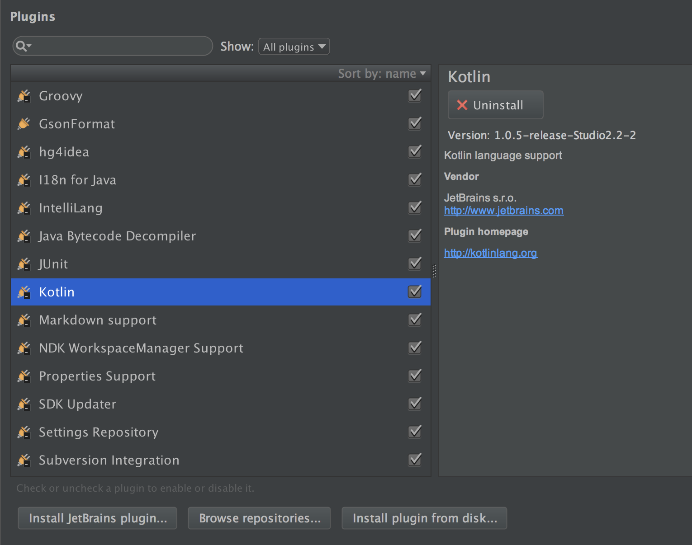Image resolution: width=692 pixels, height=545 pixels.
Task: Select the NDK WorkspaceManager Support row
Action: tap(221, 348)
